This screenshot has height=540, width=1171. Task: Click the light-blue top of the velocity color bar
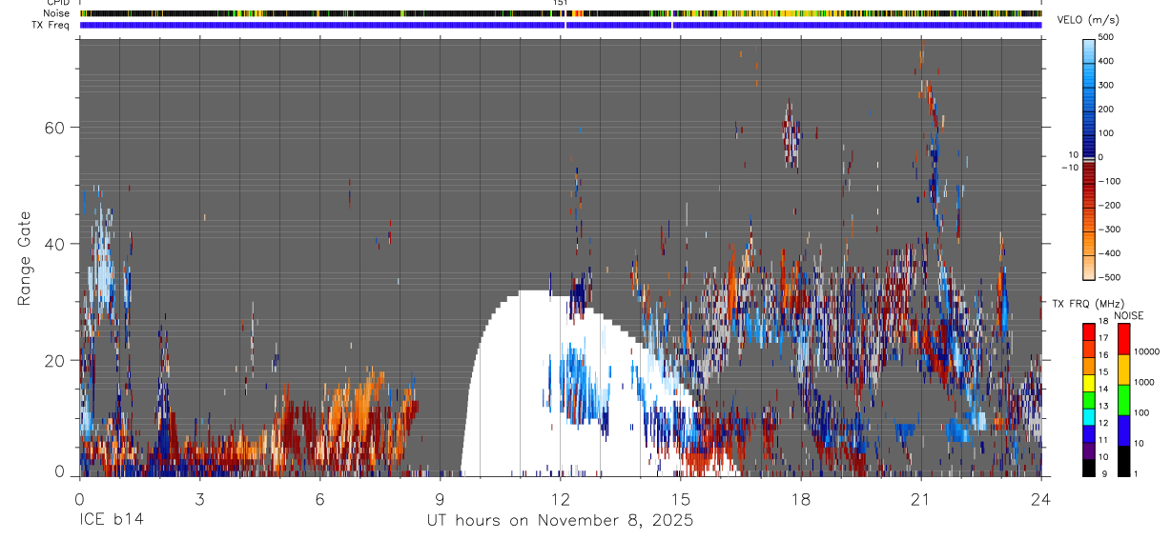pos(1089,52)
